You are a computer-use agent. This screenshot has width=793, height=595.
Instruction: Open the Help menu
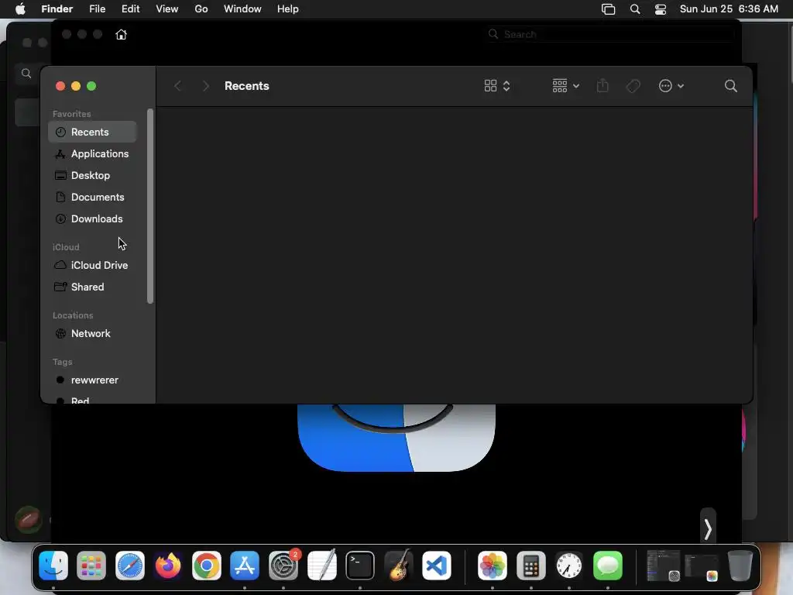[x=288, y=9]
